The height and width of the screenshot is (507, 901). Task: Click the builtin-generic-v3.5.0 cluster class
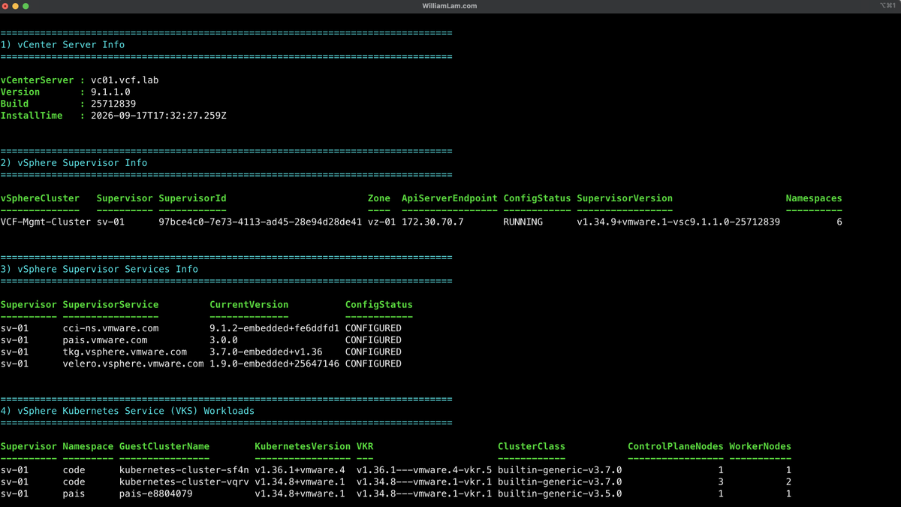coord(559,493)
